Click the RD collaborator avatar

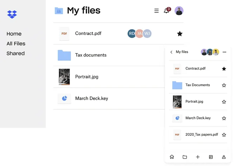[131, 34]
